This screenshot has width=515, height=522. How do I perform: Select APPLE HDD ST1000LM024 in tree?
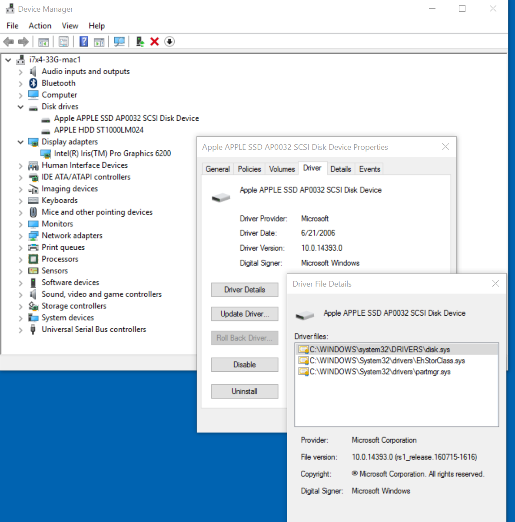[x=99, y=130]
